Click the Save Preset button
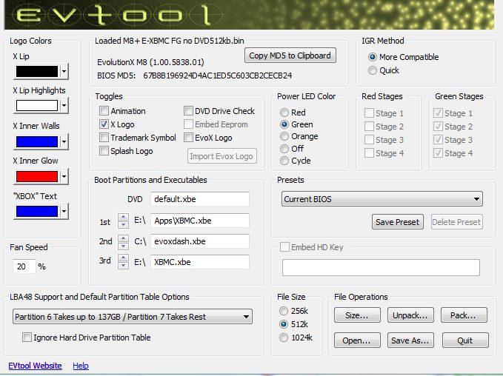The width and height of the screenshot is (503, 376). [x=398, y=222]
